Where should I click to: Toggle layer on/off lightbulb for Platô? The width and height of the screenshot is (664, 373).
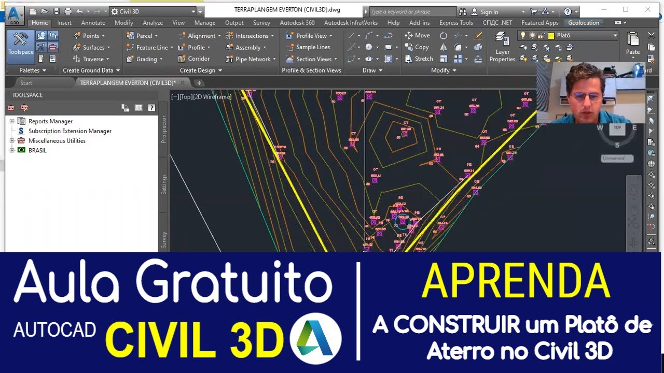click(x=523, y=35)
